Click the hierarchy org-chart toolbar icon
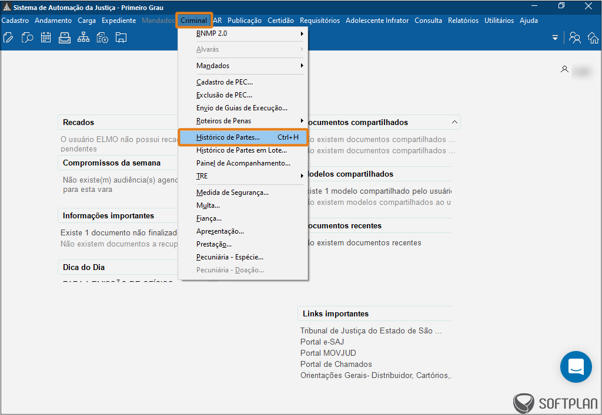 83,38
